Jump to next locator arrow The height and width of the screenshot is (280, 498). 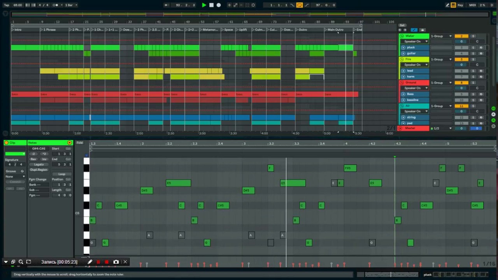(405, 30)
